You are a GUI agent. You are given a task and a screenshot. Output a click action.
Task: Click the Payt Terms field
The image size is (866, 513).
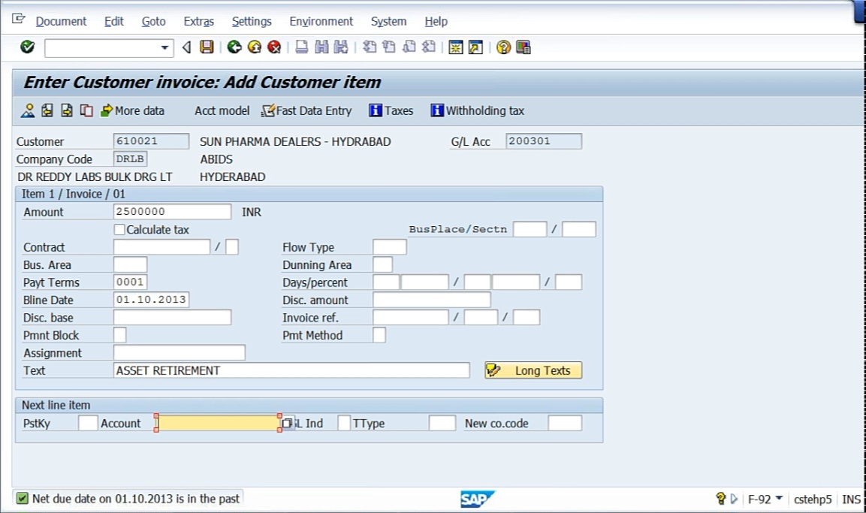(x=131, y=282)
